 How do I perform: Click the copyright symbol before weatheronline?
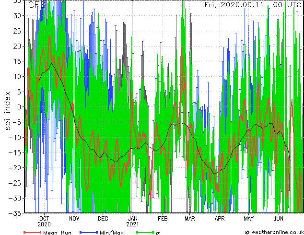pyautogui.click(x=247, y=233)
